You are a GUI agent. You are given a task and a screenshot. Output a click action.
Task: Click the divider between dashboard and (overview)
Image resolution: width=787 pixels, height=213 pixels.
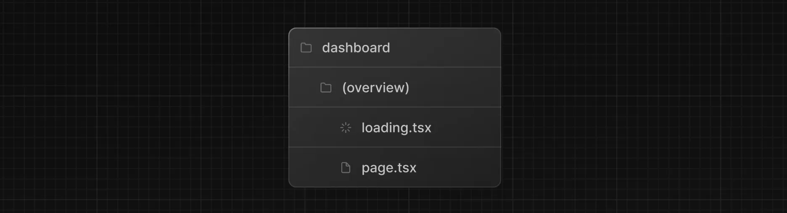(395, 67)
